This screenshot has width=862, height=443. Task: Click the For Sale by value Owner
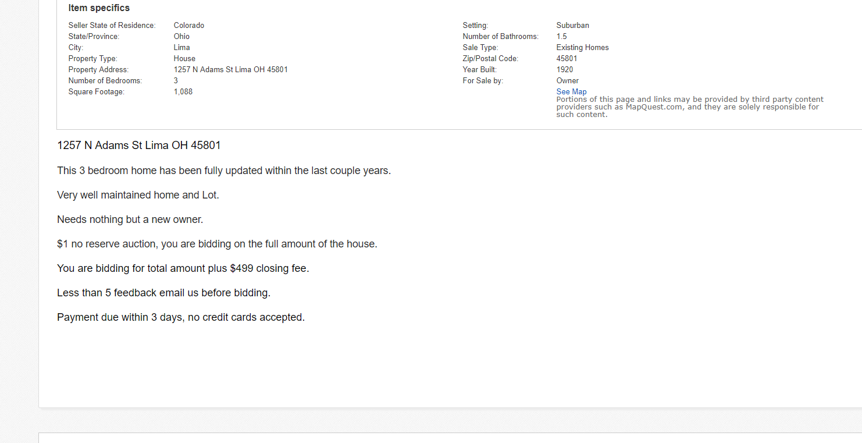[x=568, y=80]
